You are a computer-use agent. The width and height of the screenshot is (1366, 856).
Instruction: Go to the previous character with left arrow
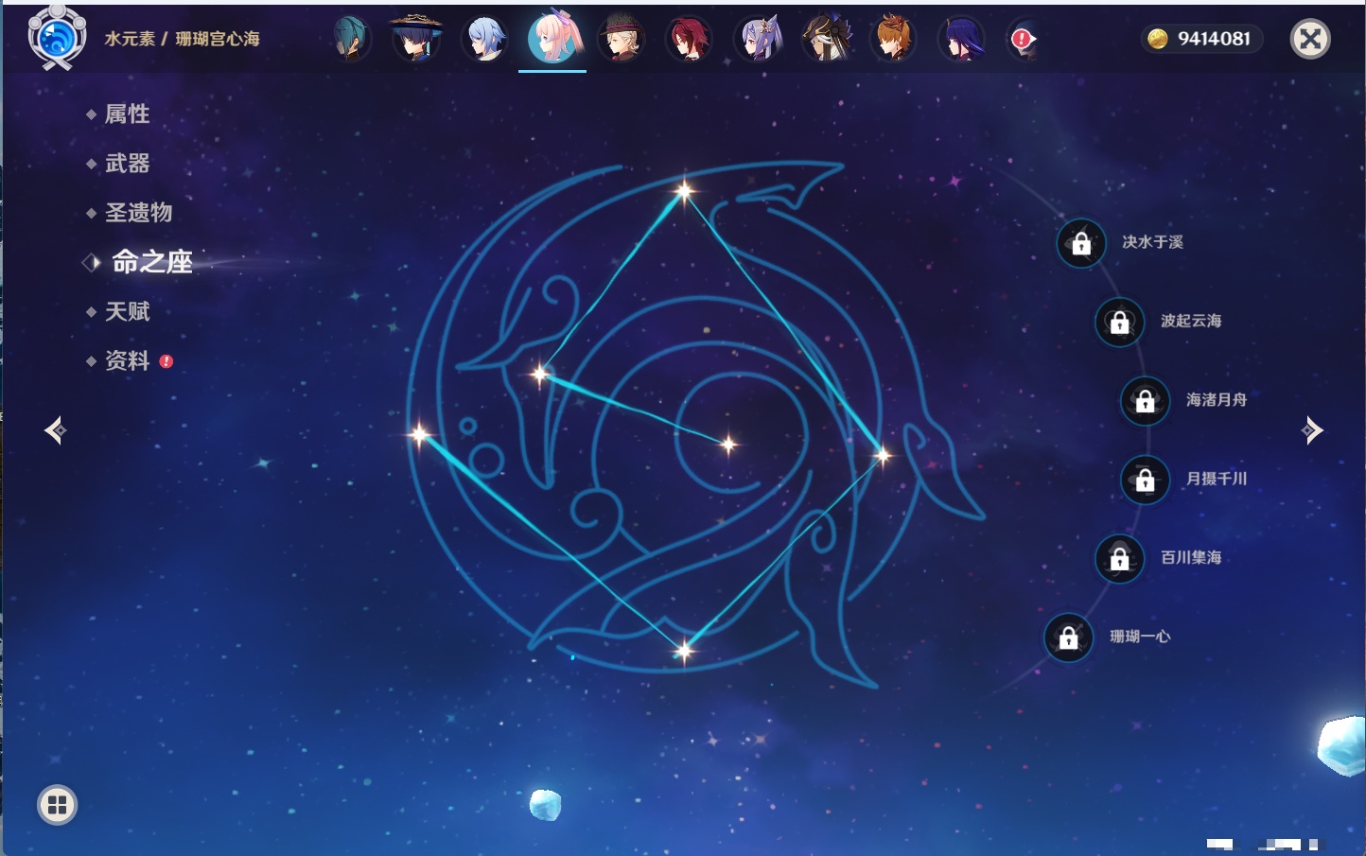point(55,430)
